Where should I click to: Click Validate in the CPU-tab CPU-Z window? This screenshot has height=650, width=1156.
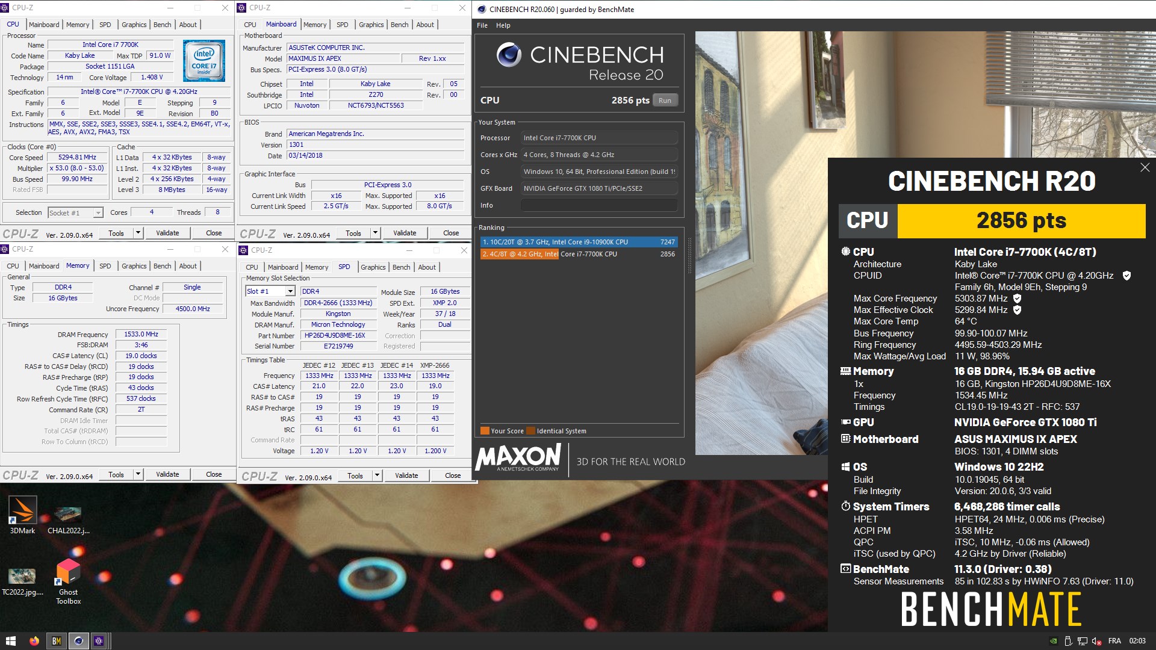coord(167,233)
